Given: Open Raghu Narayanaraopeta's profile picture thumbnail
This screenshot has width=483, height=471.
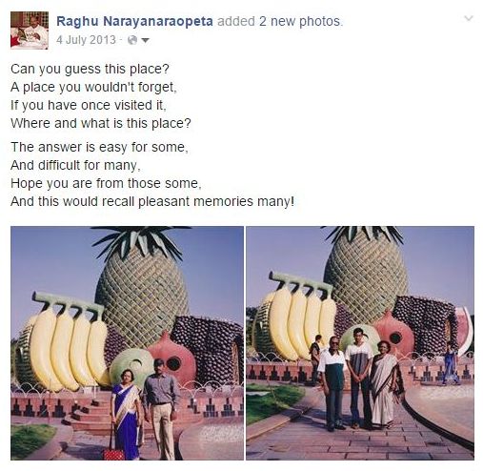Looking at the screenshot, I should tap(30, 31).
